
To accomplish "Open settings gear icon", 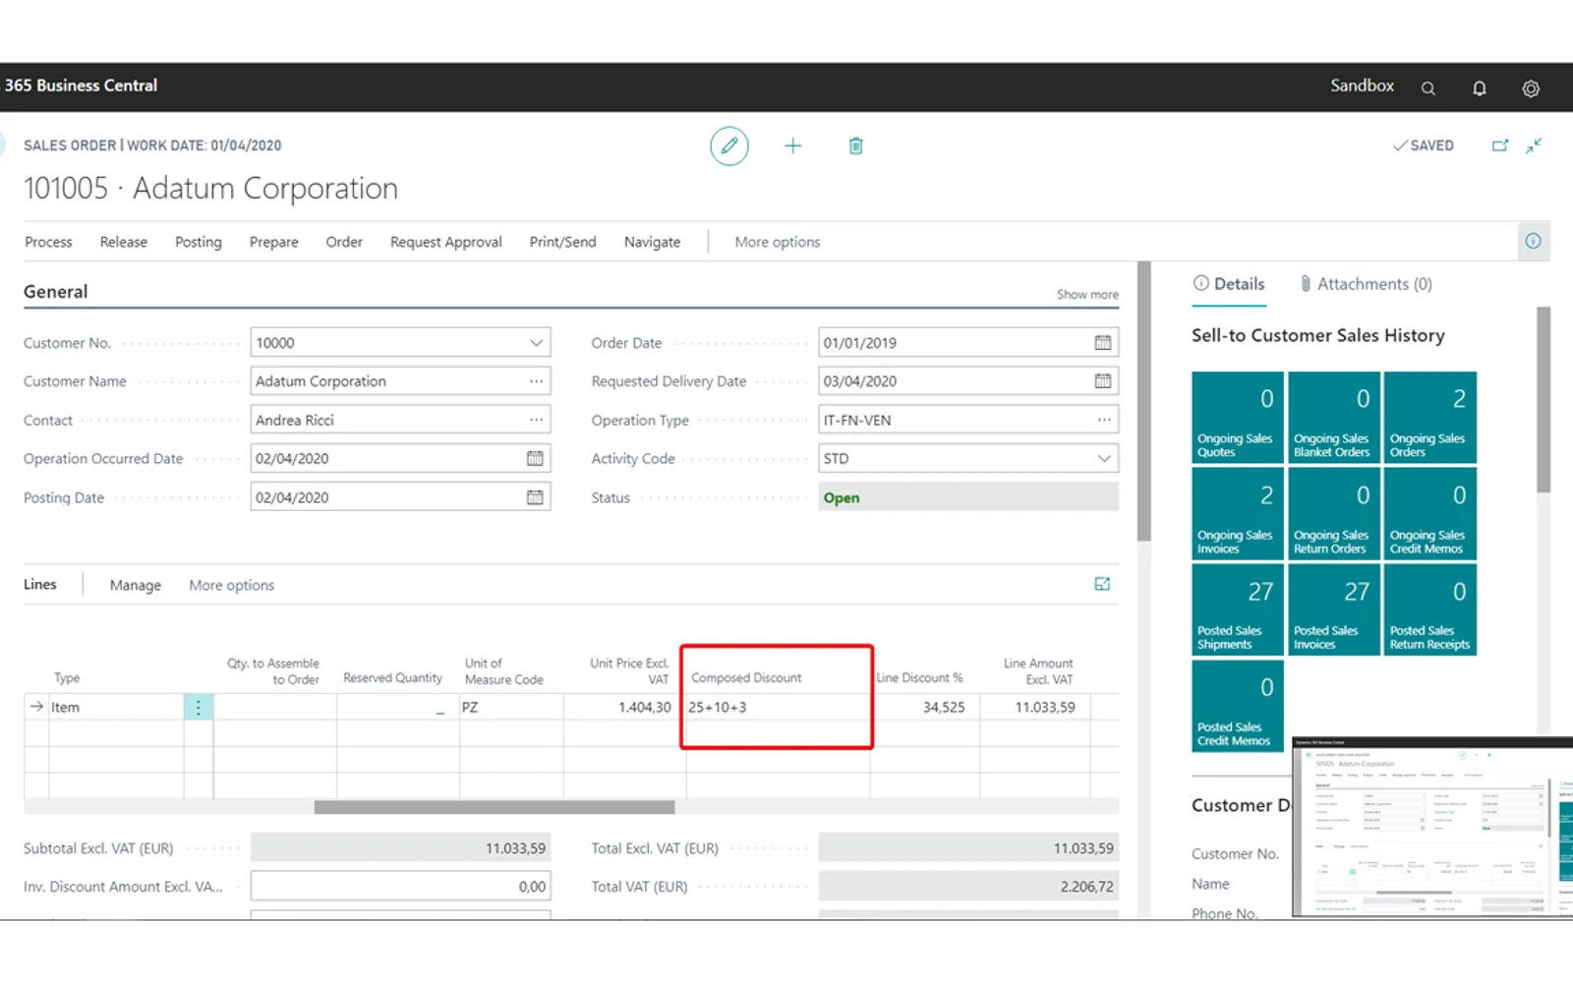I will tap(1531, 87).
